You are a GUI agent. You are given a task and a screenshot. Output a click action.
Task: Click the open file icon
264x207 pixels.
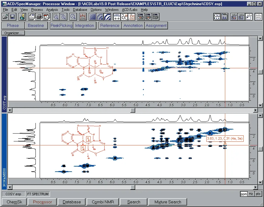(x=5, y=17)
